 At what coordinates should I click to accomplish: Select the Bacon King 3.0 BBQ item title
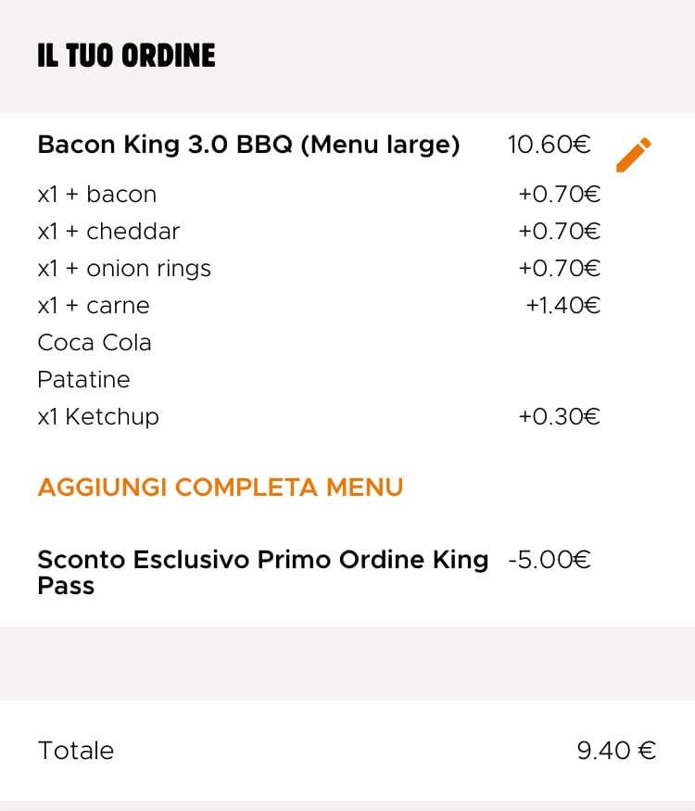point(248,146)
